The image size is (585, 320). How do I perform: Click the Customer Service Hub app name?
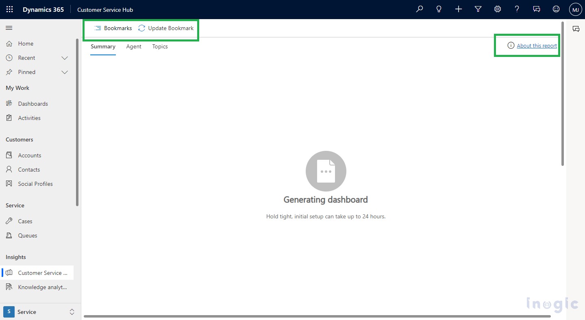pyautogui.click(x=105, y=9)
